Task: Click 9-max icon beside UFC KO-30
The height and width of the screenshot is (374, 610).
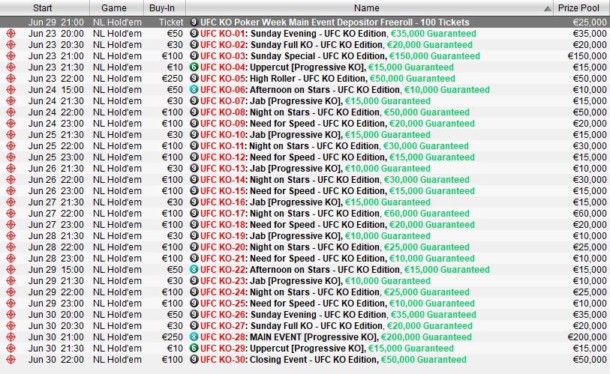Action: pos(194,360)
